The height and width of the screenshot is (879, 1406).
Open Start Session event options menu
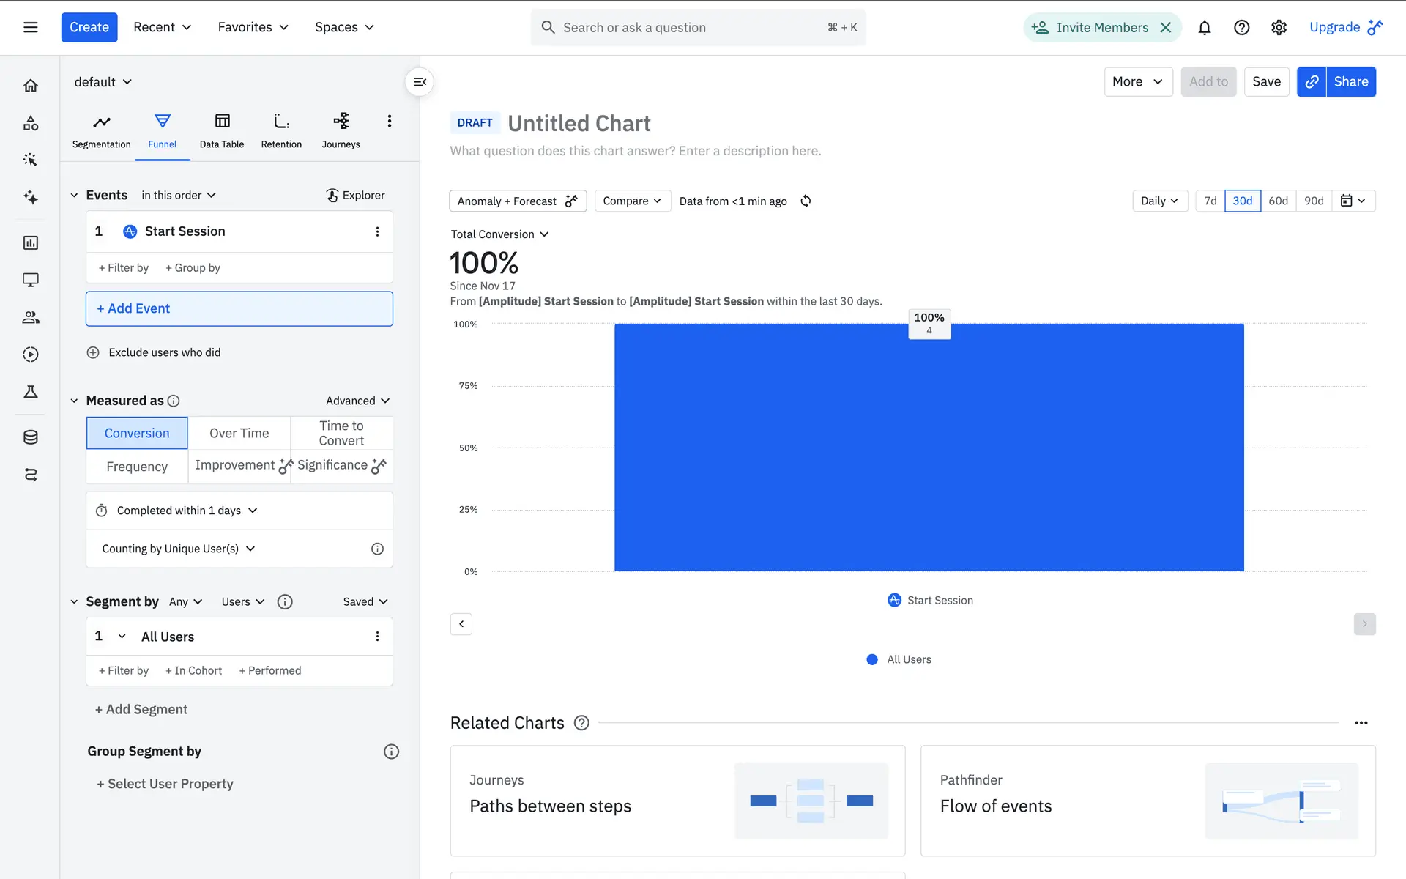[377, 231]
